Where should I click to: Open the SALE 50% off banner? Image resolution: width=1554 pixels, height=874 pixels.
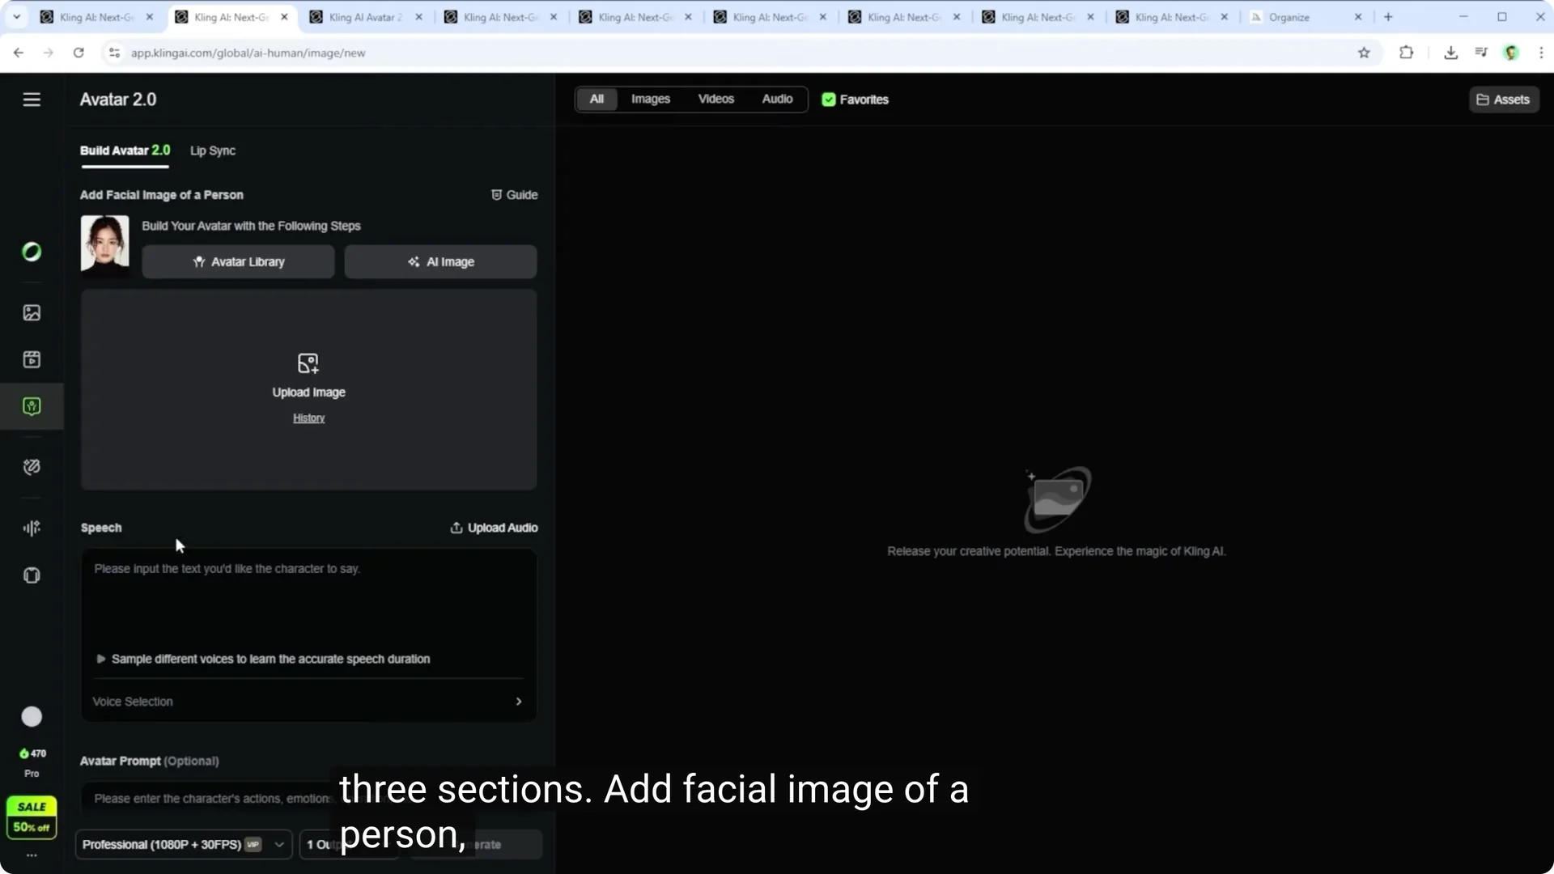coord(32,817)
